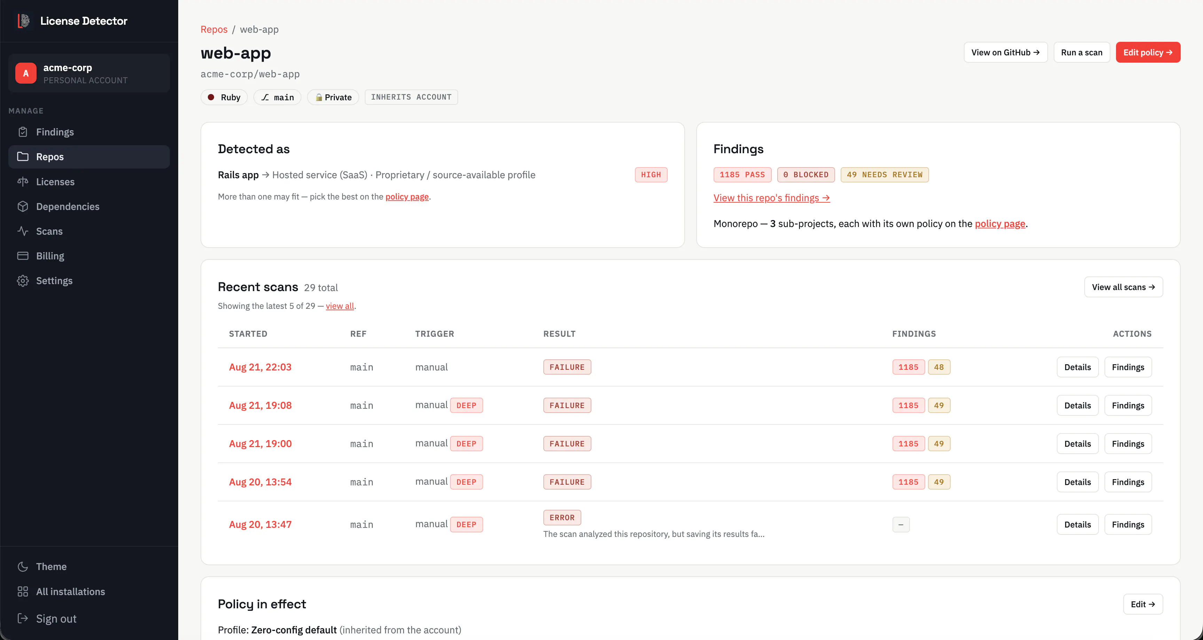The height and width of the screenshot is (640, 1203).
Task: Click the All installations grid icon
Action: point(23,591)
